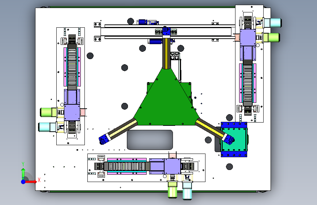Screen dimensions: 317x205
Task: Select the ribbed conveyor track on bottom module
Action: pos(127,166)
